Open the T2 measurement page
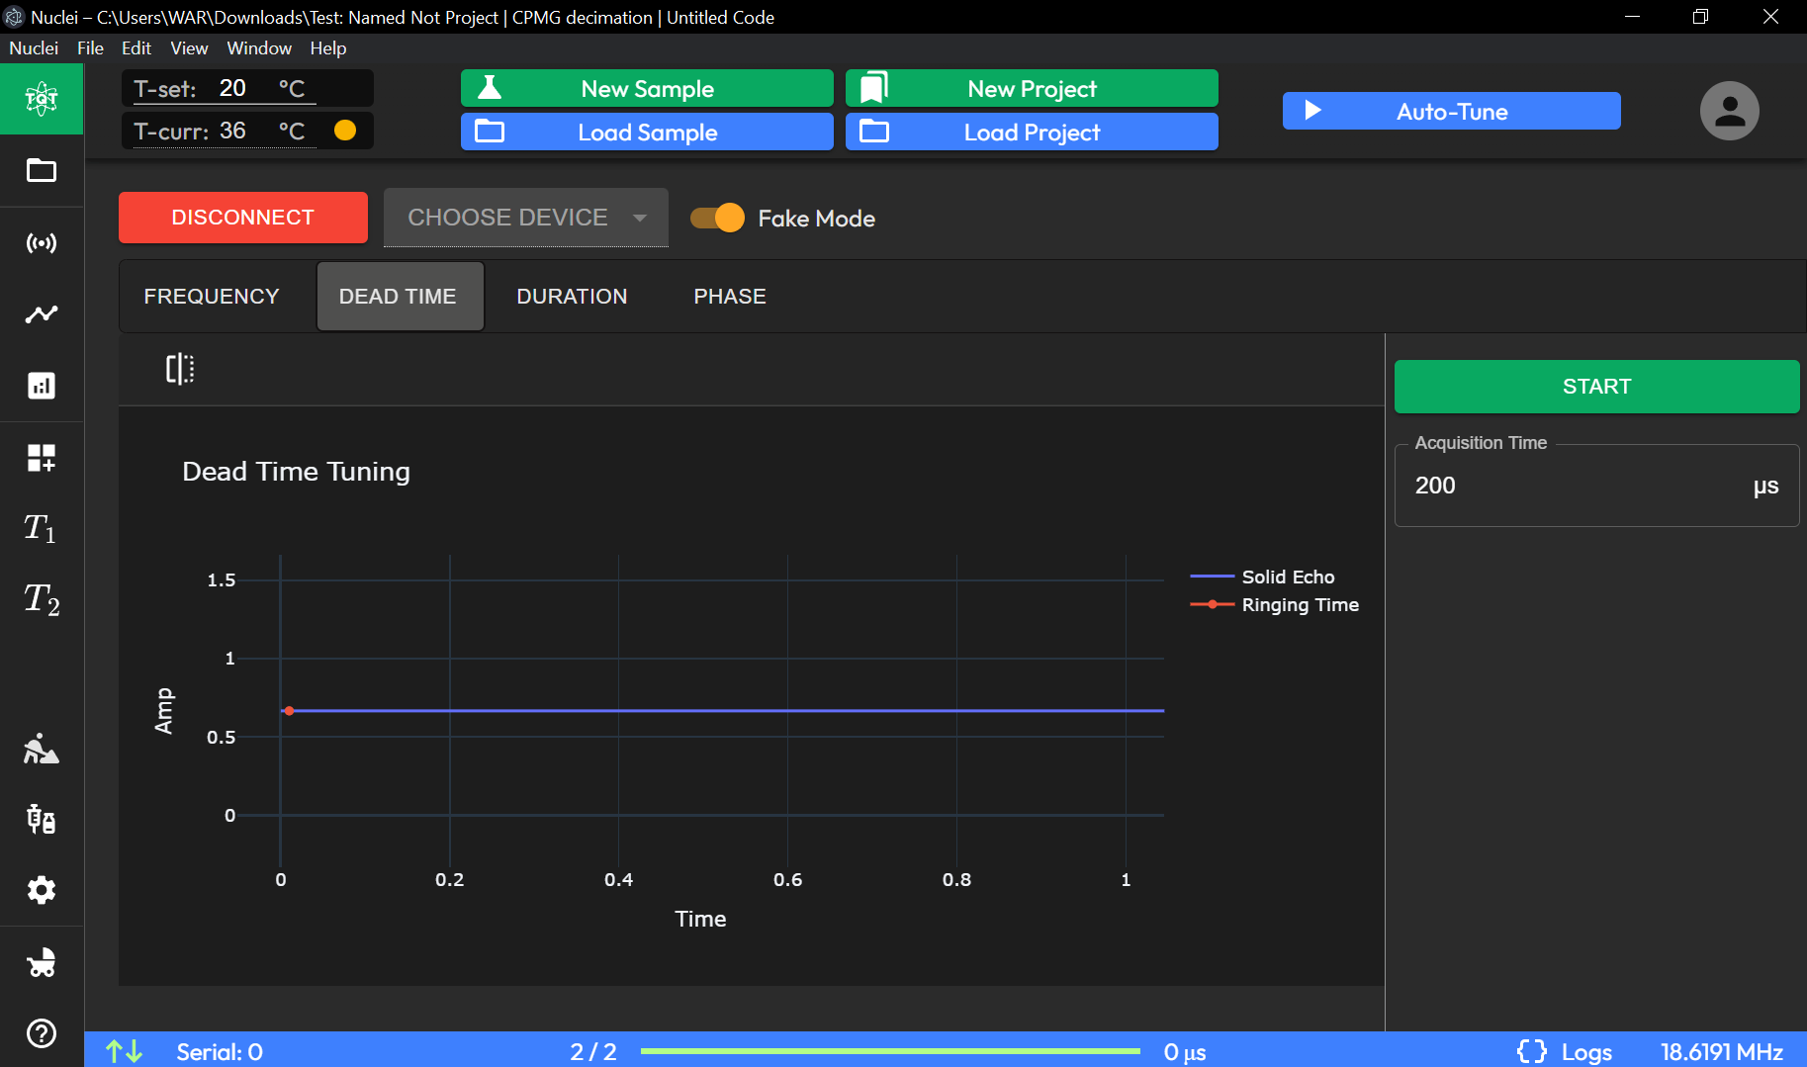Image resolution: width=1807 pixels, height=1067 pixels. coord(42,600)
